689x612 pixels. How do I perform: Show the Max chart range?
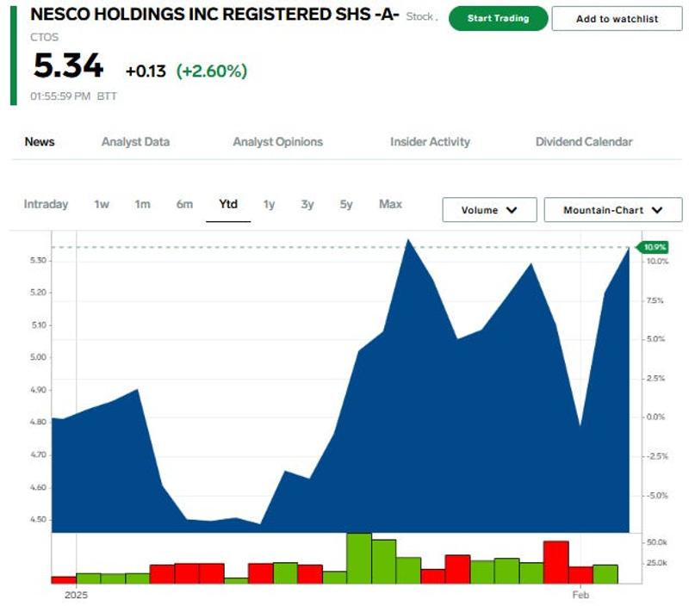[391, 204]
